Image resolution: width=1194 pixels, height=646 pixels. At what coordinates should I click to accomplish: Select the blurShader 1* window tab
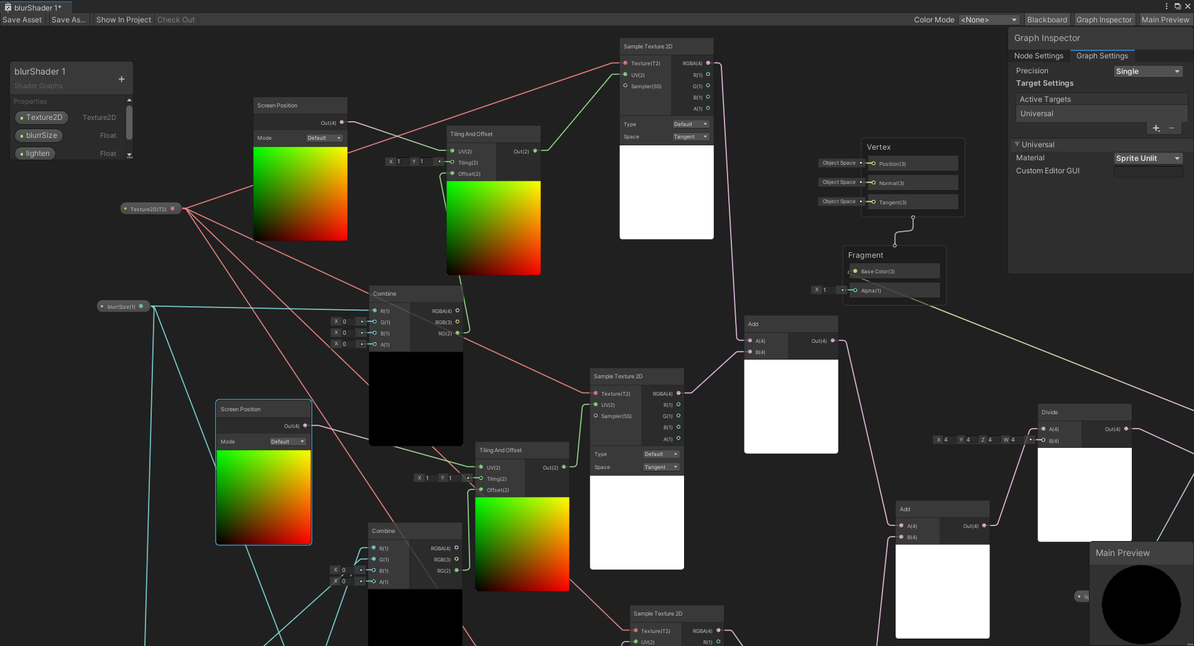click(37, 7)
